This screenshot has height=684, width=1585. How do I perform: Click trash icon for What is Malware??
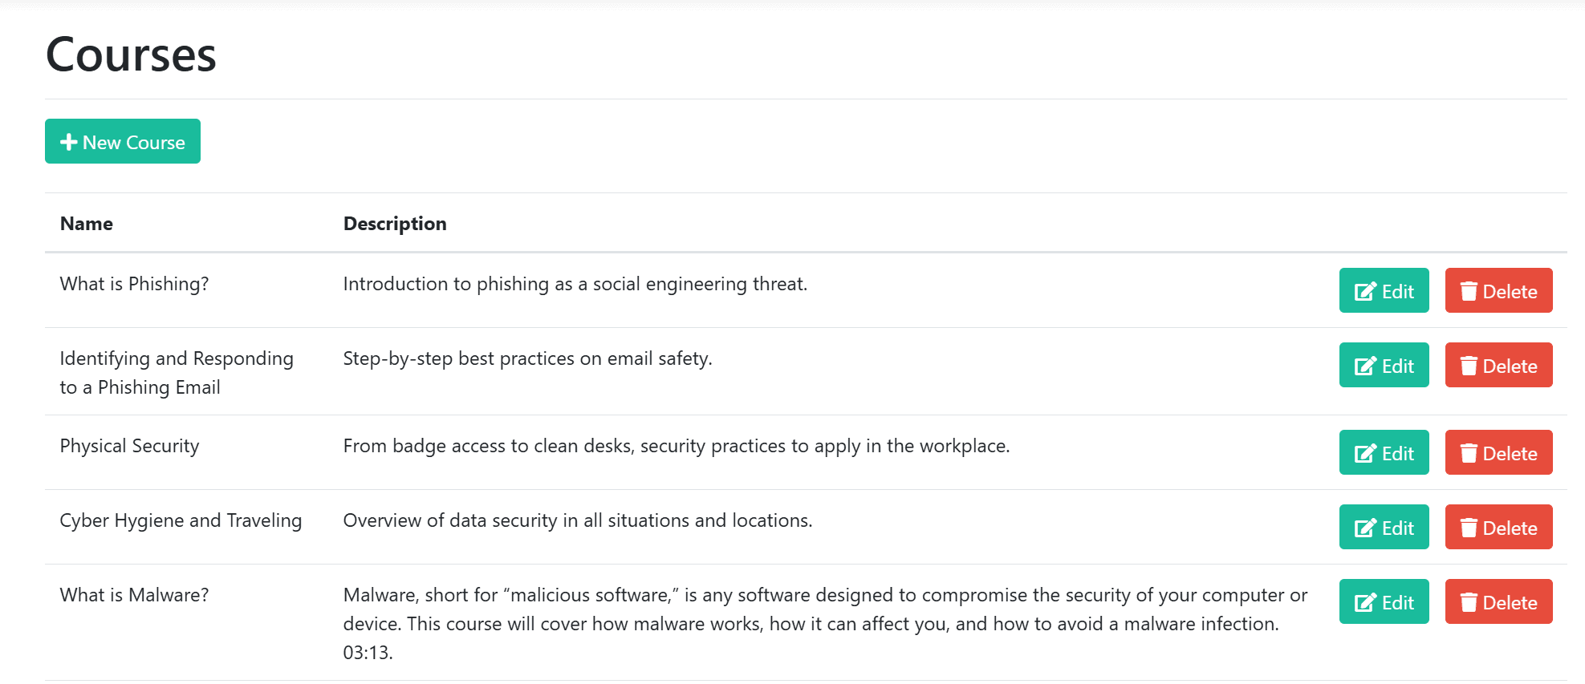point(1469,602)
